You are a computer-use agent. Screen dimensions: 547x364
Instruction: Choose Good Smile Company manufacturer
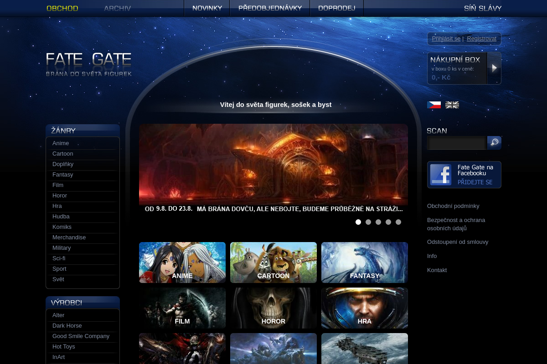[x=81, y=336]
